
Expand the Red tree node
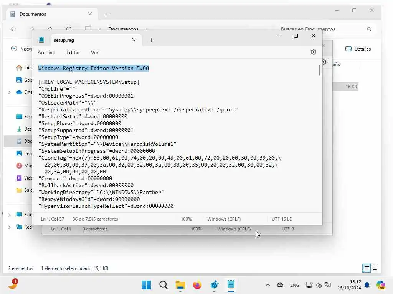point(9,227)
